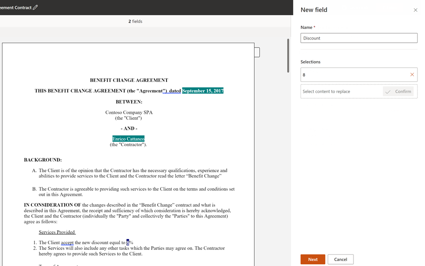Click the "BACKGROUND:" section heading

tap(43, 160)
